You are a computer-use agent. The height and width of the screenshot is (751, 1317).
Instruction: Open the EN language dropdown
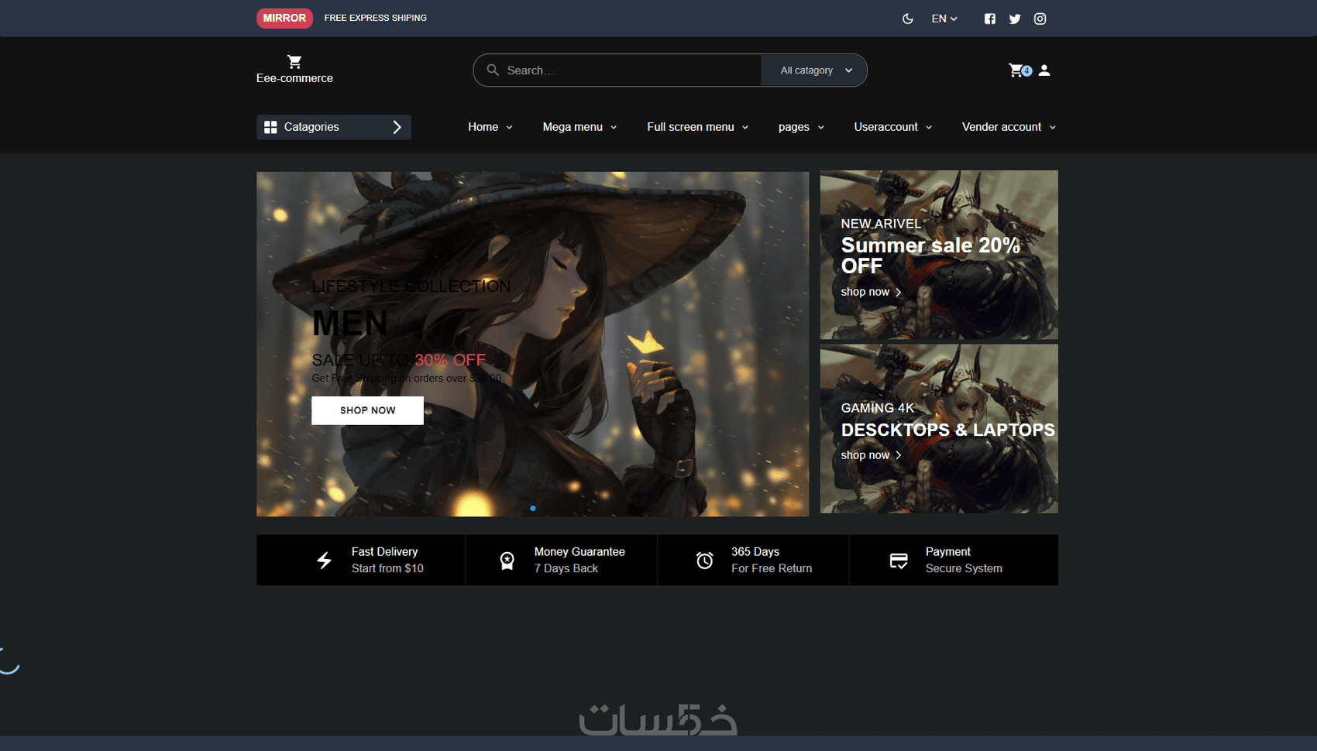[944, 19]
